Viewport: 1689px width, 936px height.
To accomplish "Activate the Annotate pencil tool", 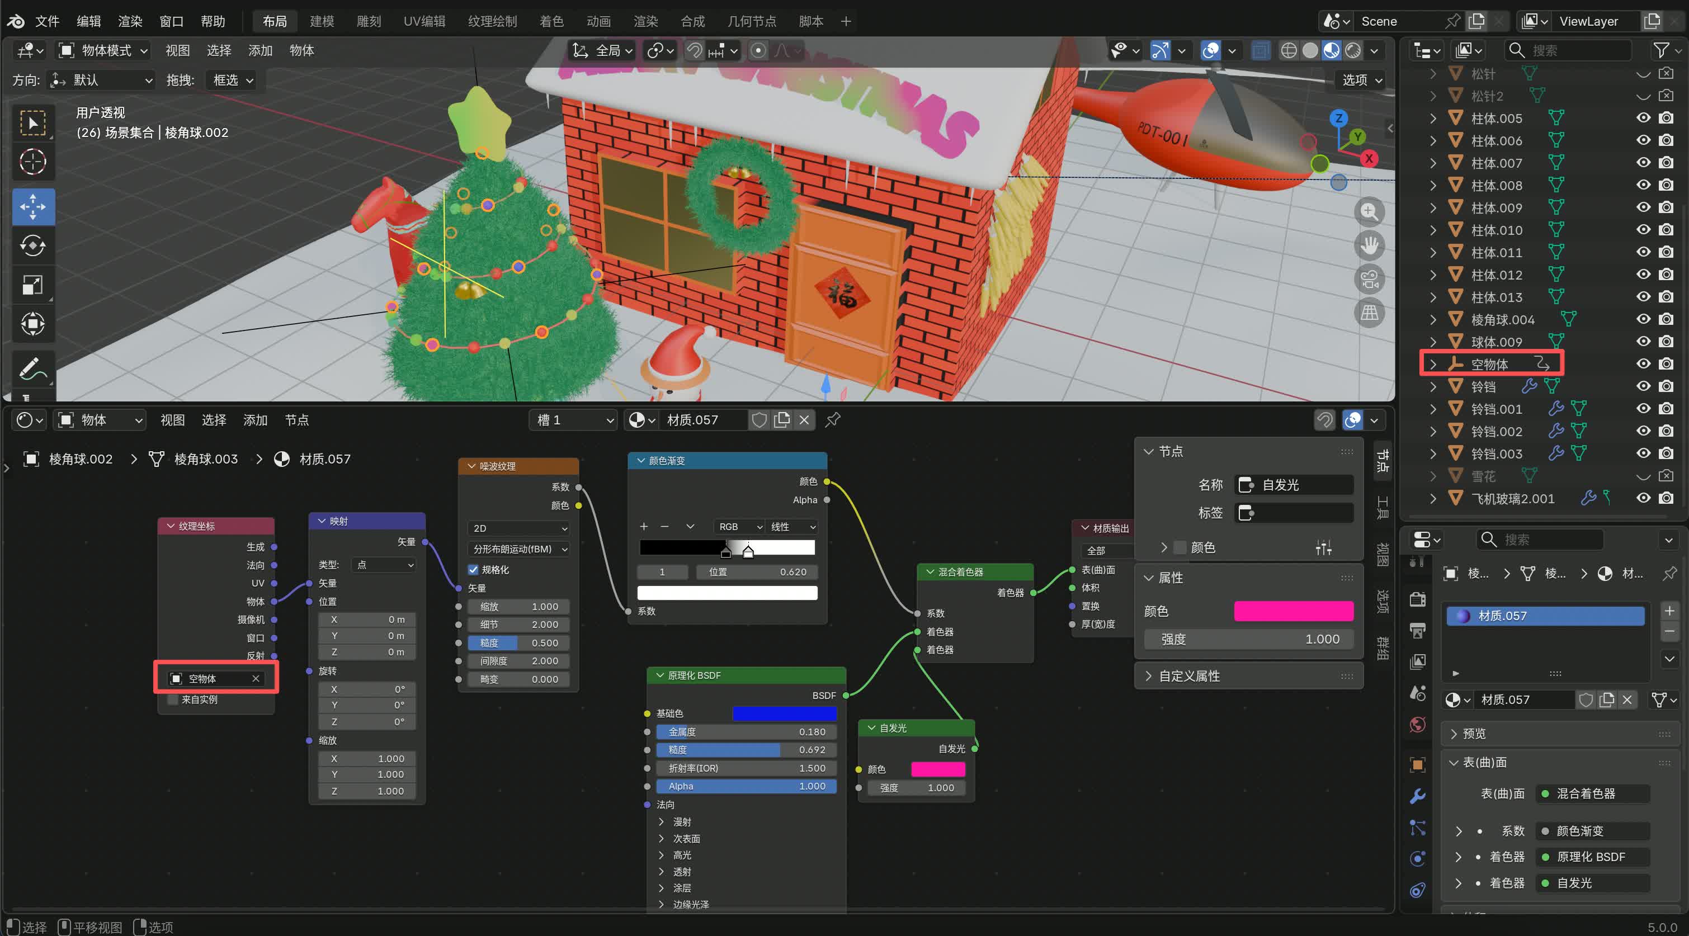I will coord(33,369).
